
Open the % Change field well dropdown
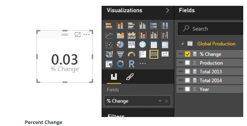coord(160,101)
